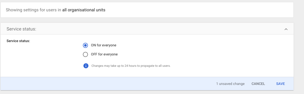
Task: Click the "1 unsaved change" notice
Action: (230, 84)
